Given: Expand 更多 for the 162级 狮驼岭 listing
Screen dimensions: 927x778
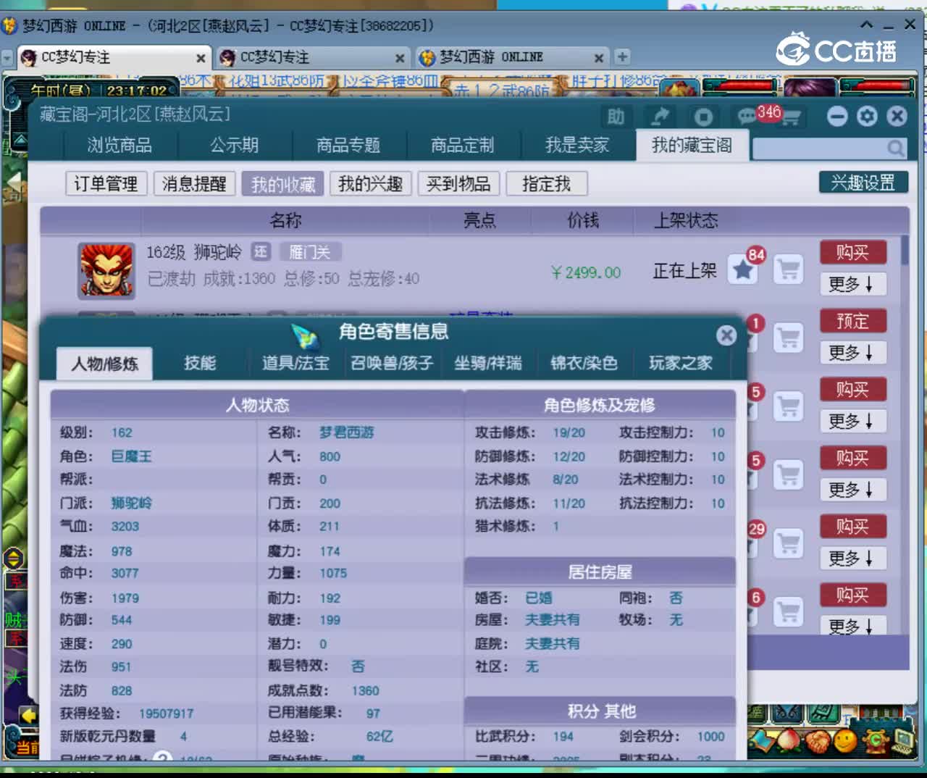Looking at the screenshot, I should (852, 284).
